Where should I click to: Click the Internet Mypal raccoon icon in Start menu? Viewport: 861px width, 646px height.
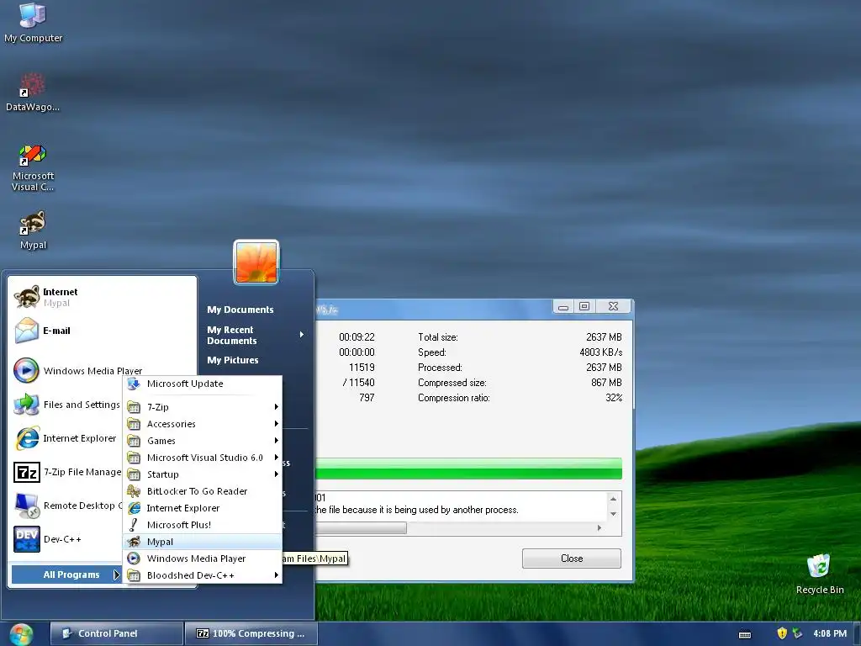pos(26,297)
